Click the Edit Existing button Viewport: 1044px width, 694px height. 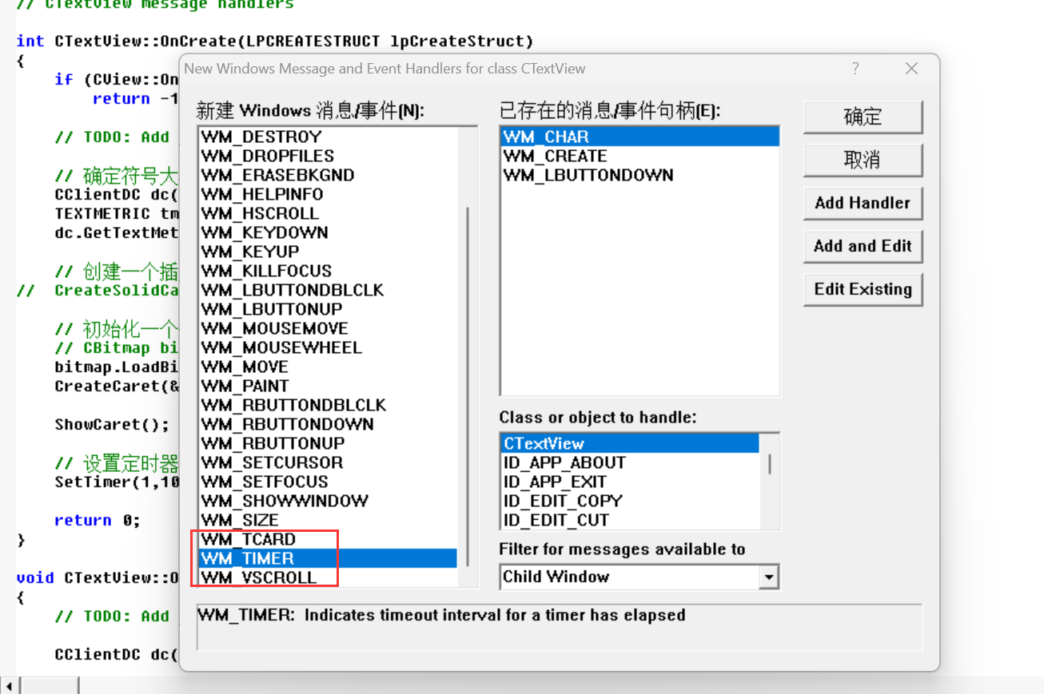point(863,289)
